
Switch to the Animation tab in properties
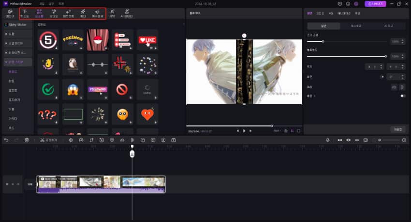click(x=344, y=13)
